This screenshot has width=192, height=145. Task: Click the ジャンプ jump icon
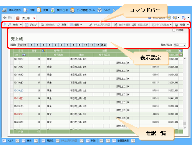tap(26, 25)
